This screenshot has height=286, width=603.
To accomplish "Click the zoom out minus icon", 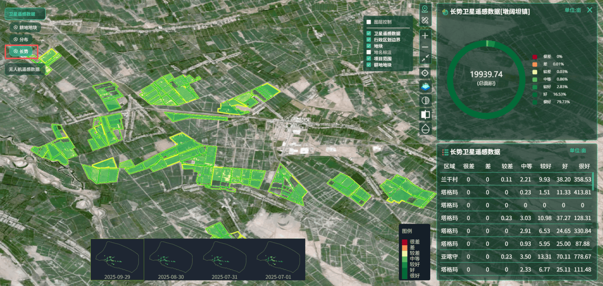I will [x=425, y=47].
